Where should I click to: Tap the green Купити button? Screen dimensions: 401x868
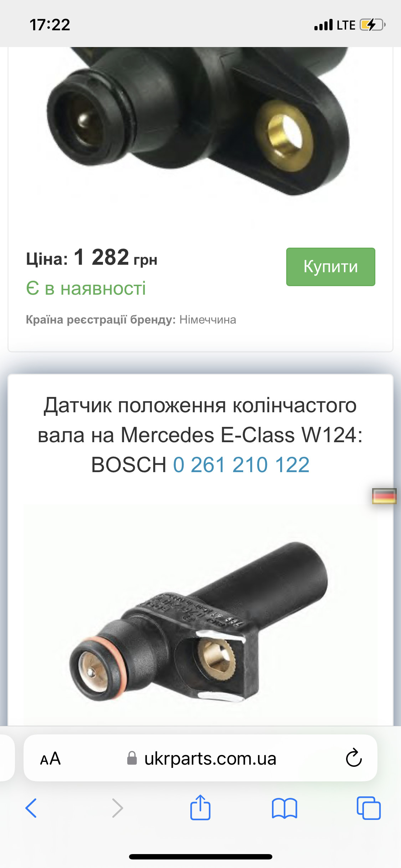330,267
